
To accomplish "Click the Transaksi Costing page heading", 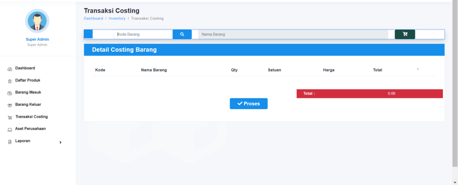I will point(111,11).
